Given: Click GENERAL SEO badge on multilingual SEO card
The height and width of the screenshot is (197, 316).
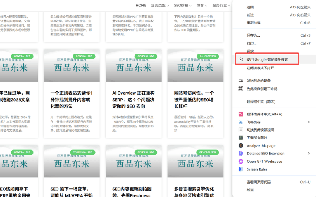Looking at the screenshot, I should pos(208,152).
